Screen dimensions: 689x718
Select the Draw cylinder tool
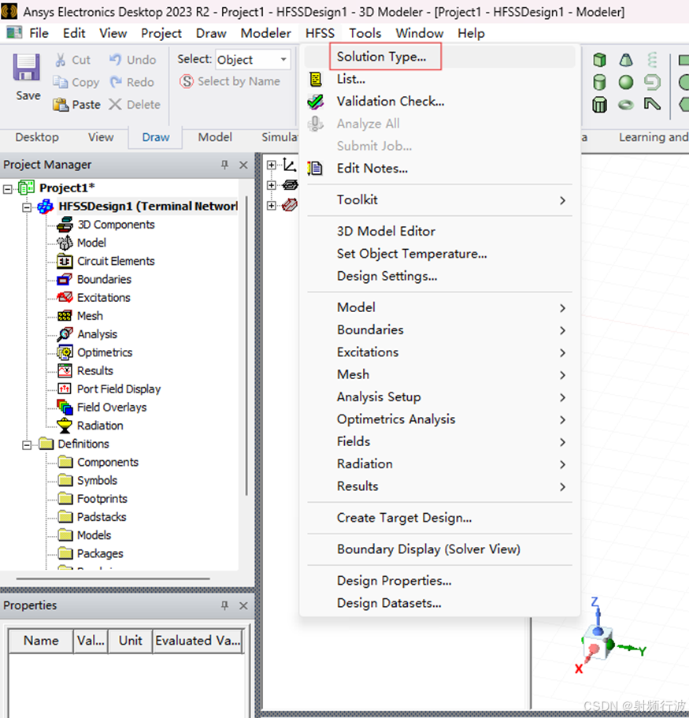599,83
